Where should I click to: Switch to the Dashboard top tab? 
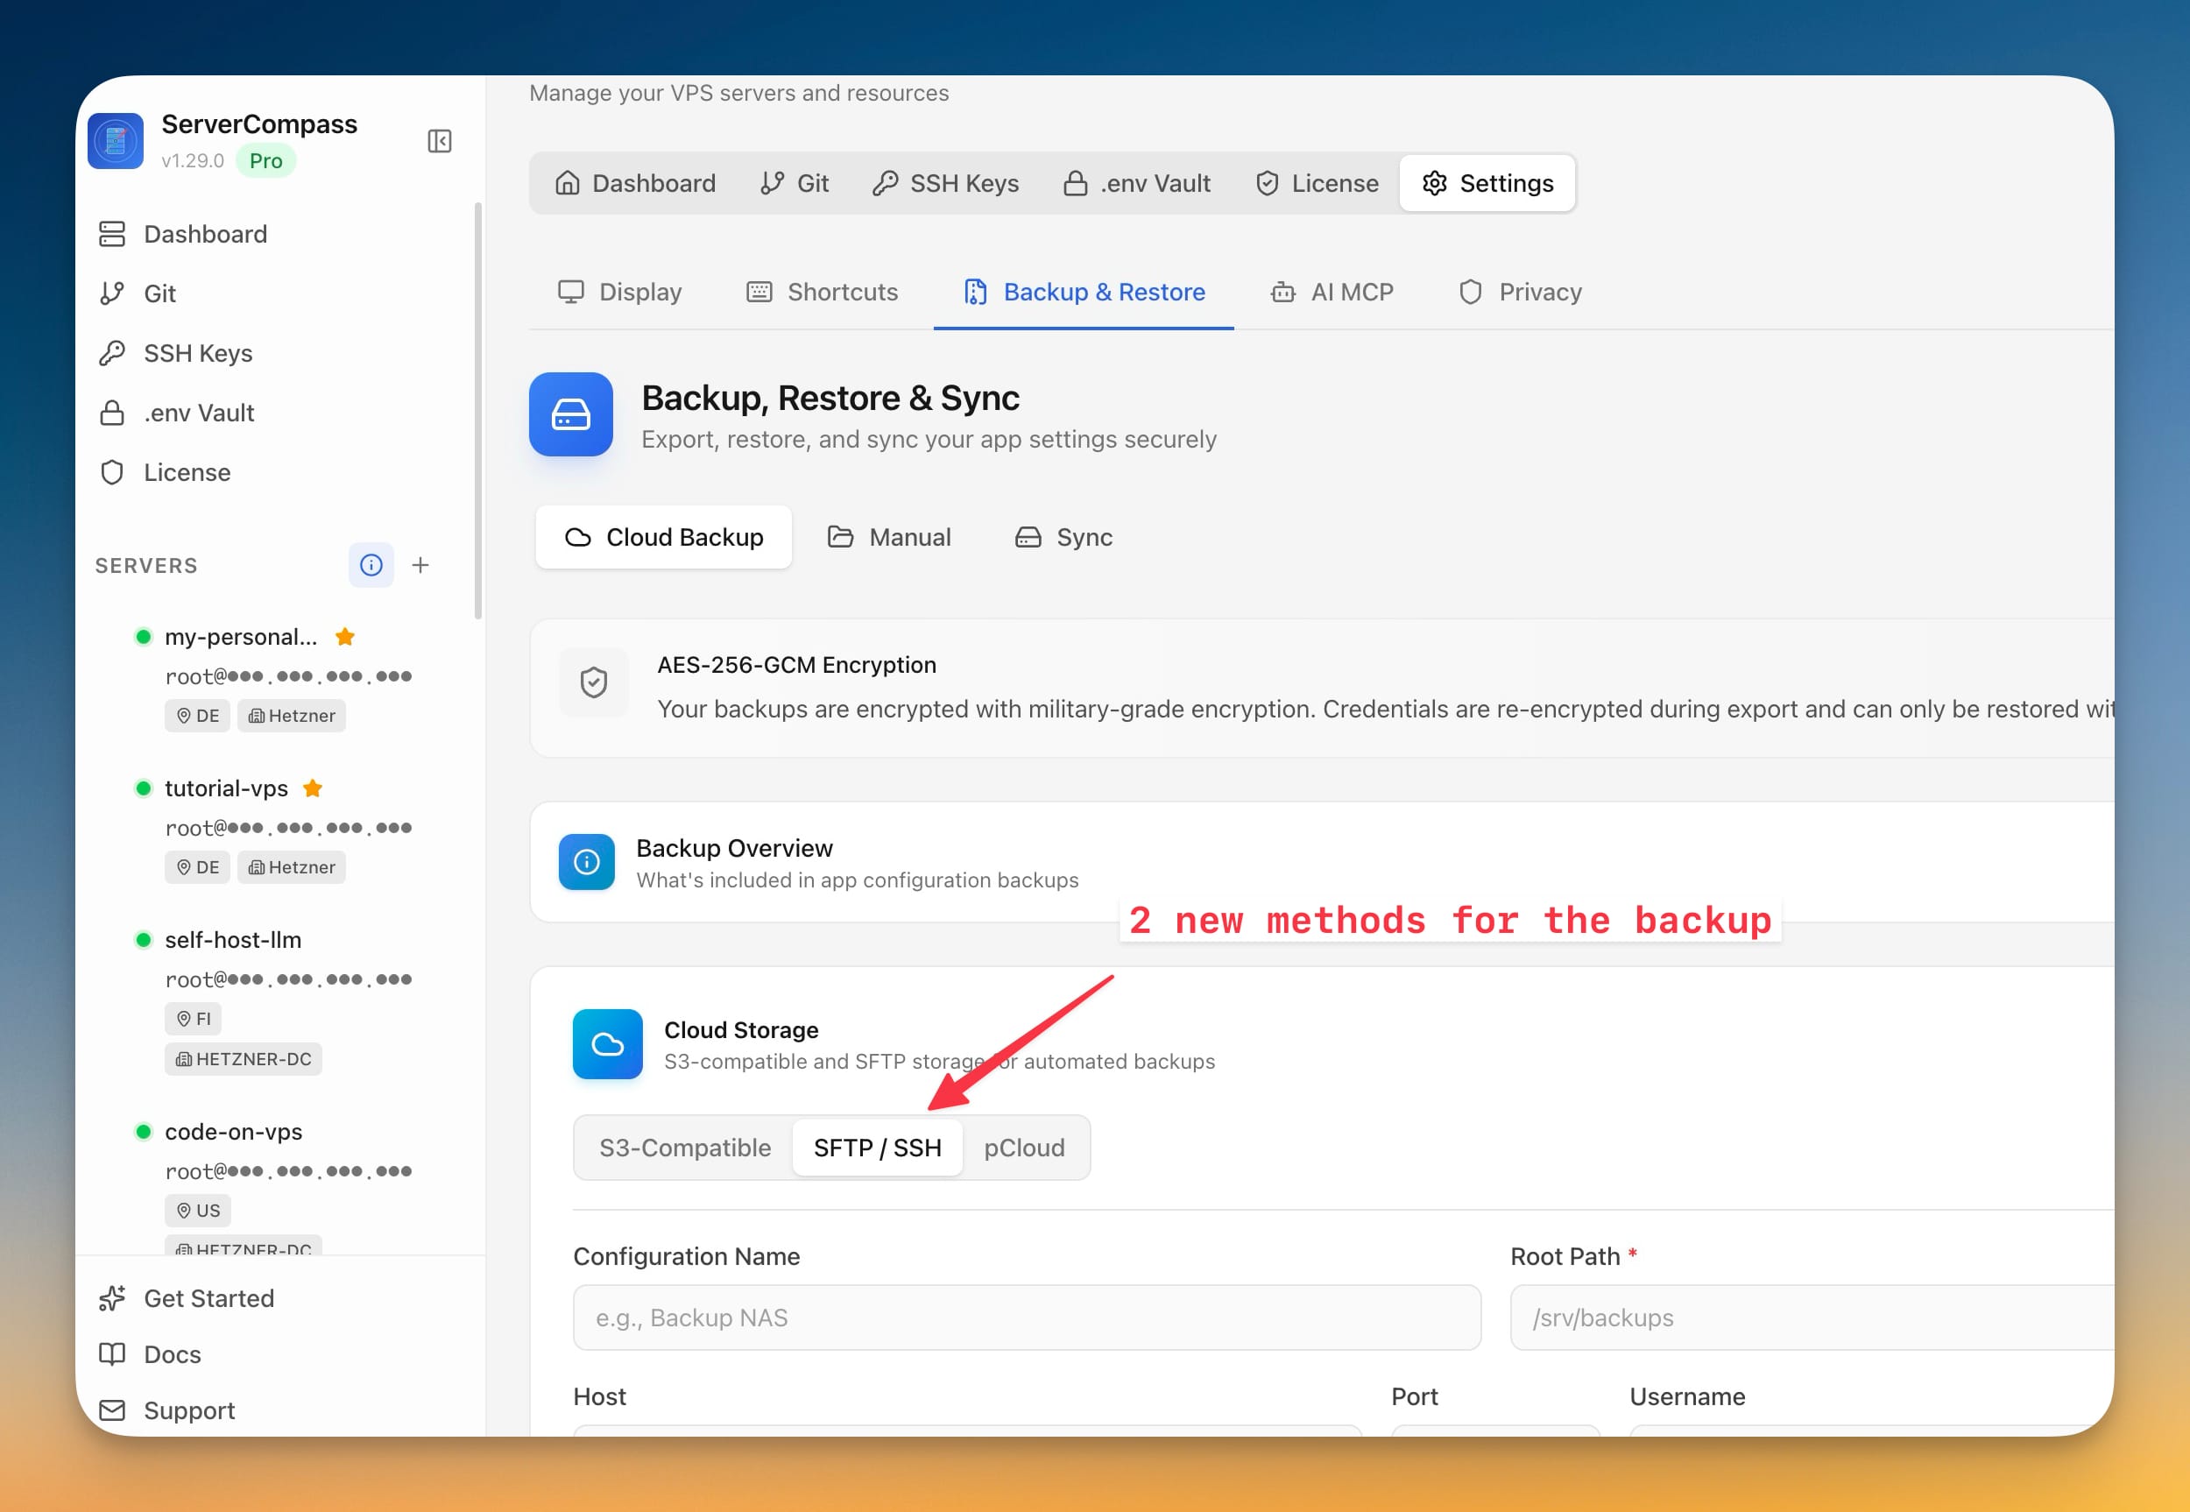coord(636,183)
